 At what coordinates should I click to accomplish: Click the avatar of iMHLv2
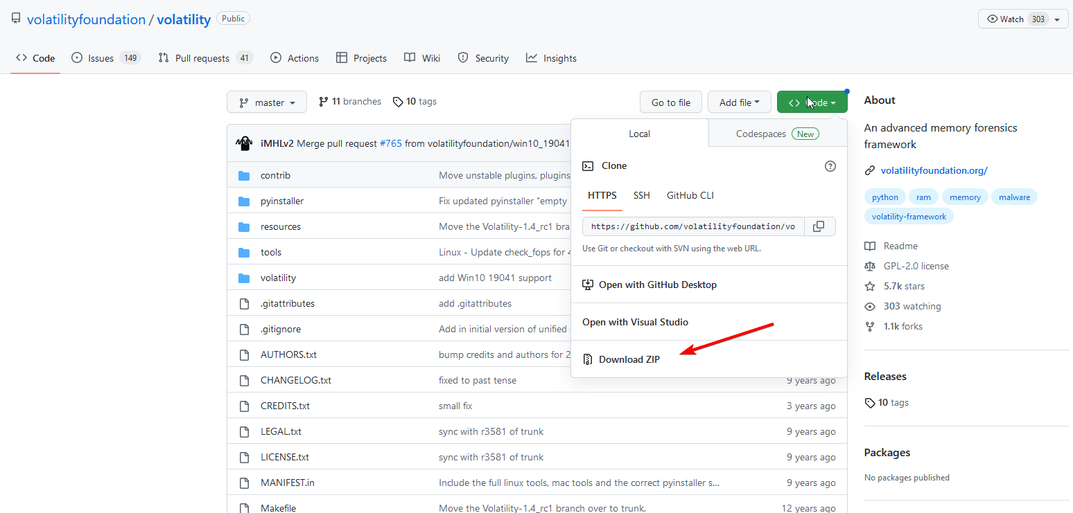(x=244, y=143)
